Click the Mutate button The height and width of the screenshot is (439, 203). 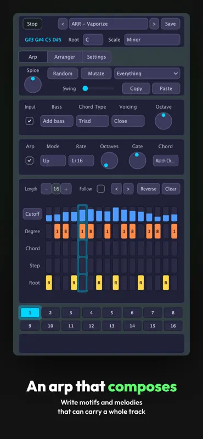[96, 74]
